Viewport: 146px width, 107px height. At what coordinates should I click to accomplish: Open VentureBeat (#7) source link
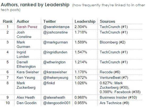coord(114,78)
